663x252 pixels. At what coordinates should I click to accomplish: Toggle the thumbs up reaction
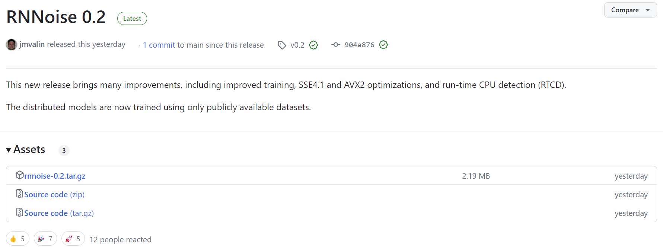point(17,239)
